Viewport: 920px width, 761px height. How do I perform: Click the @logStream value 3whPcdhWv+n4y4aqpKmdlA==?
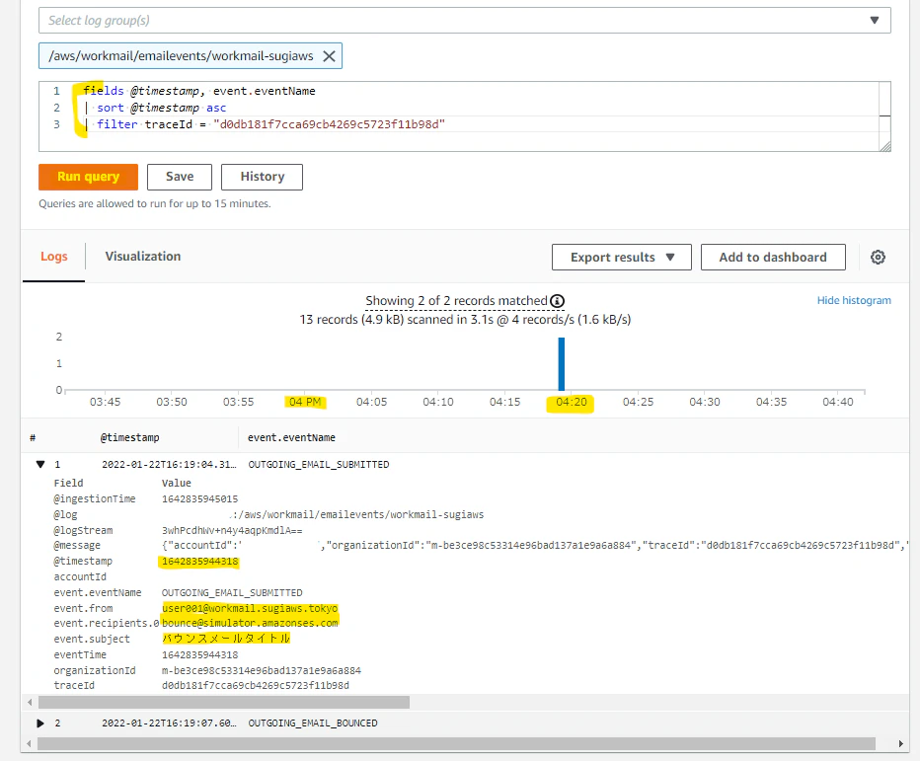232,530
